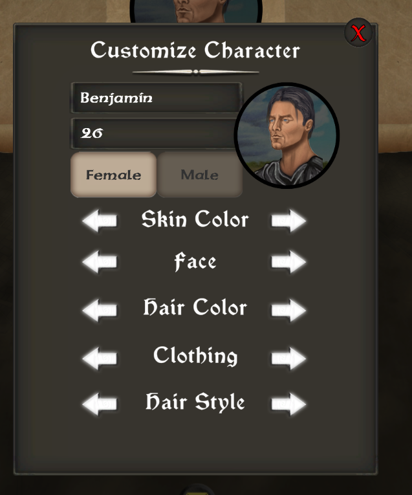Switch to next Hair Style arrow
Viewport: 412px width, 495px height.
coord(288,404)
